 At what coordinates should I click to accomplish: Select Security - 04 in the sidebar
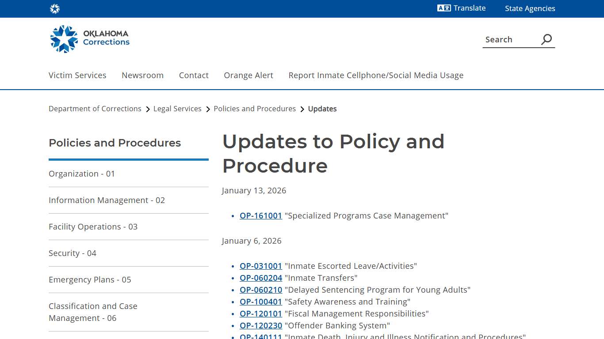(x=72, y=253)
